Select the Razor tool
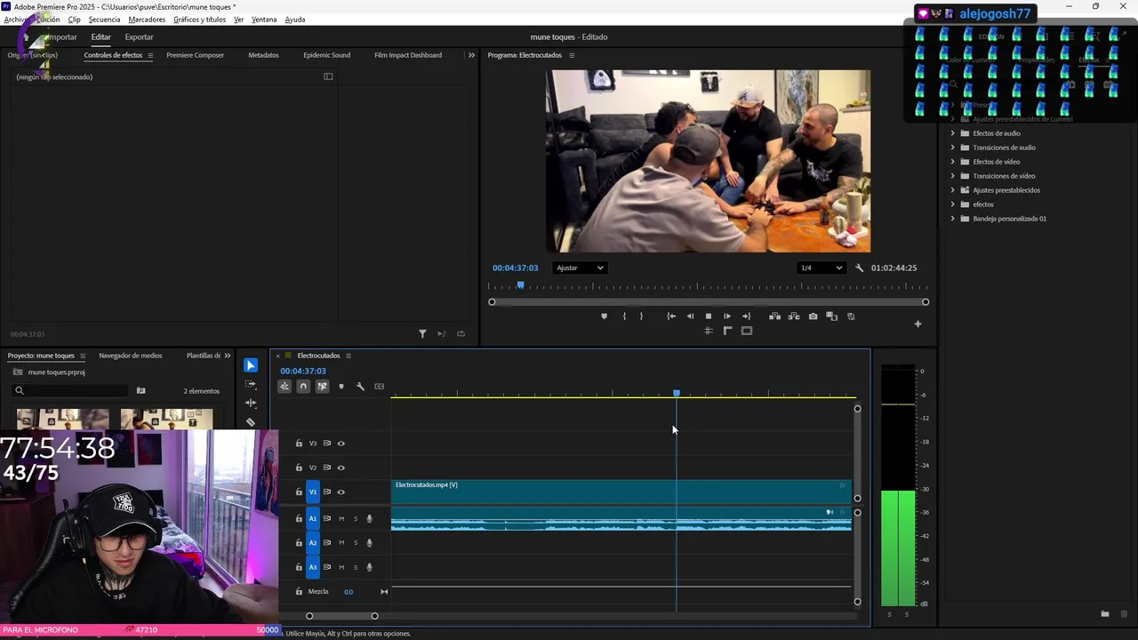The width and height of the screenshot is (1138, 640). (251, 422)
